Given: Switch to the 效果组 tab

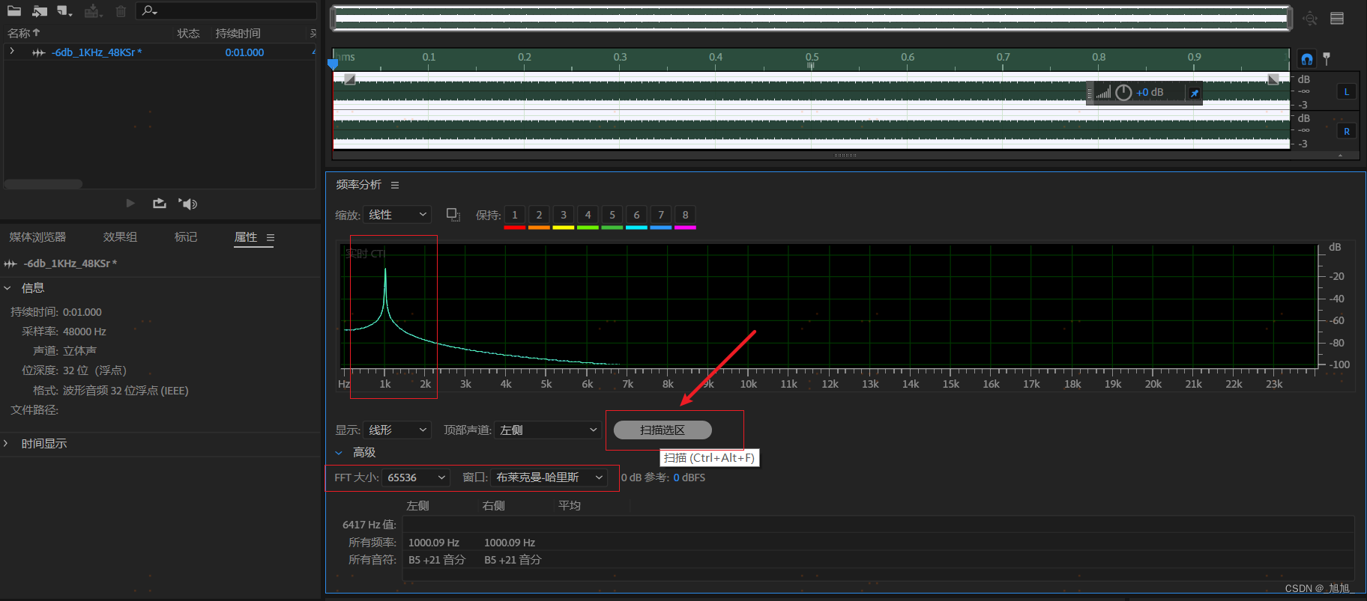Looking at the screenshot, I should point(120,237).
